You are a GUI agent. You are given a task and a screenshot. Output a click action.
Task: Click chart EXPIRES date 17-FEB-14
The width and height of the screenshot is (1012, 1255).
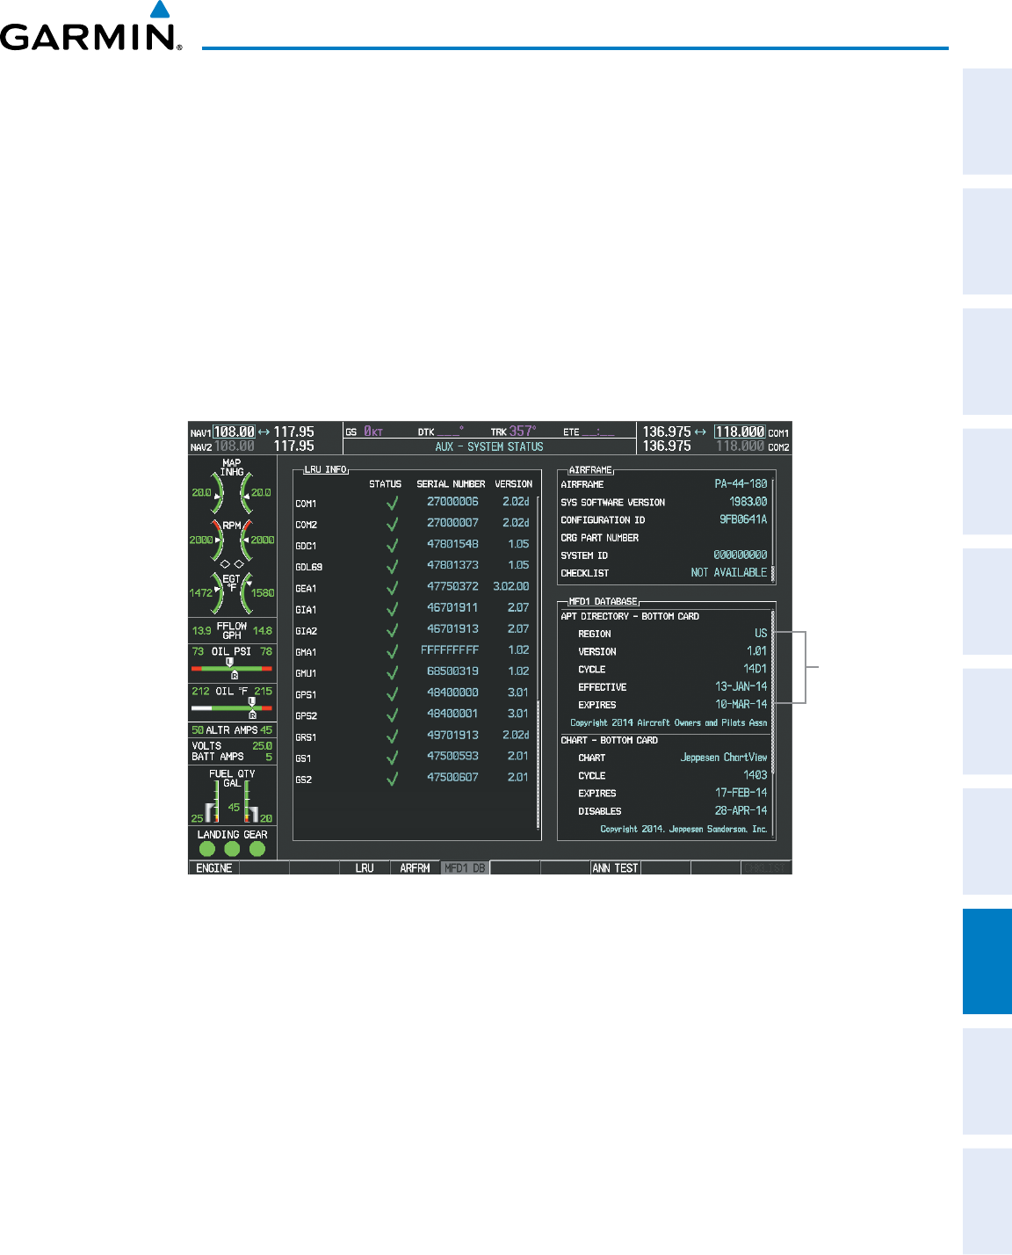pos(741,793)
